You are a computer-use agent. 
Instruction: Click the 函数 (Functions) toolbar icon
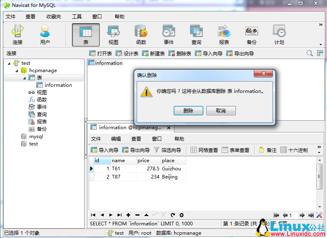tap(140, 34)
